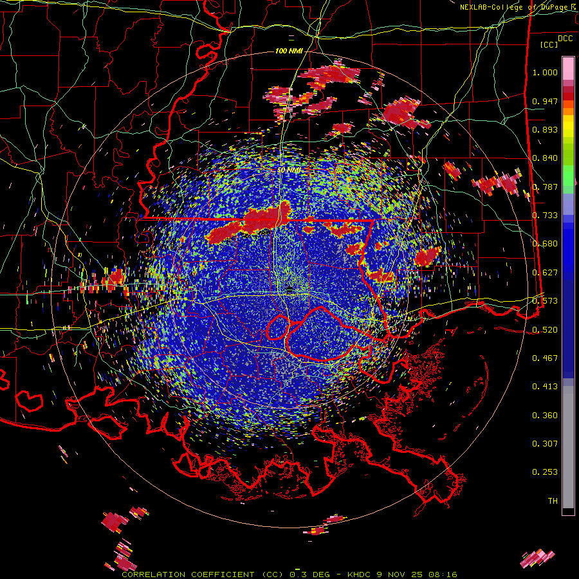Viewport: 579px width, 579px height.
Task: Click the 100 NMI range ring label
Action: tap(289, 51)
